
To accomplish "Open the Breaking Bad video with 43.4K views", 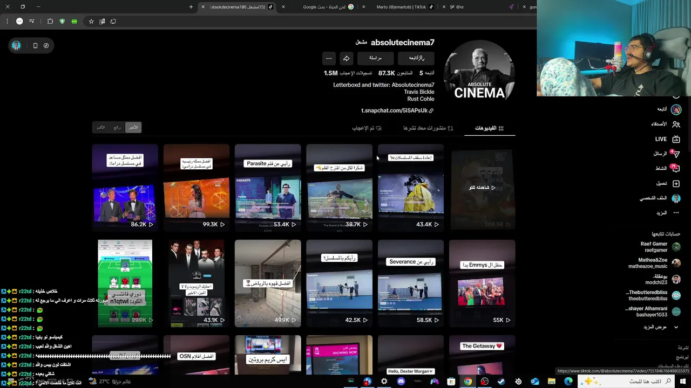I will [411, 188].
